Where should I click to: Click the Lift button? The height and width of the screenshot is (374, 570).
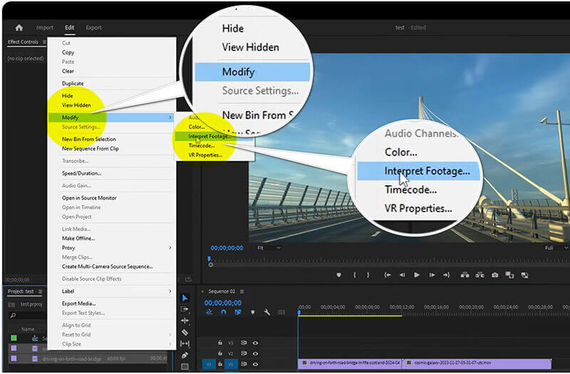(x=465, y=275)
